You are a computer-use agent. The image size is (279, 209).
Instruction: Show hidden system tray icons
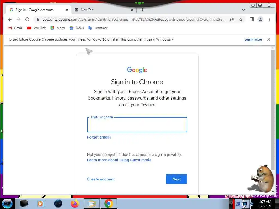tap(232, 204)
